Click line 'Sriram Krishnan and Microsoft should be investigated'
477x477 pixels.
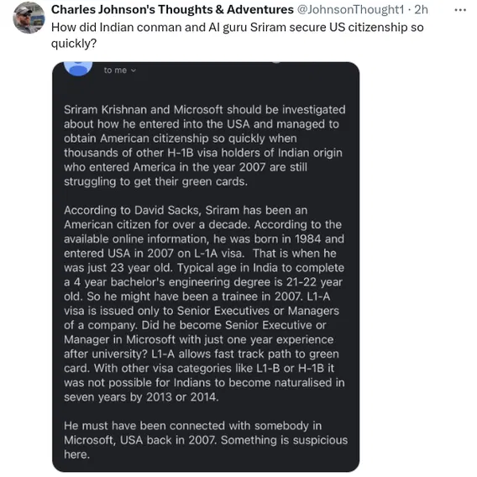point(205,109)
